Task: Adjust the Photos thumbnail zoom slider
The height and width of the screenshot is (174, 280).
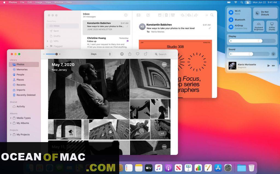Action: 52,54
